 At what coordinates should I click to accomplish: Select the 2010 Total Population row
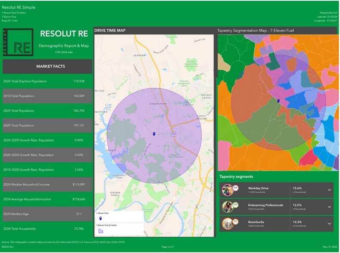pos(47,96)
